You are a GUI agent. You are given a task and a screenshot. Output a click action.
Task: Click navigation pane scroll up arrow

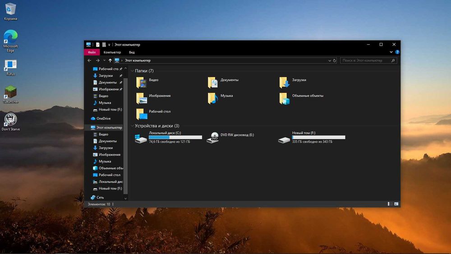coord(125,68)
